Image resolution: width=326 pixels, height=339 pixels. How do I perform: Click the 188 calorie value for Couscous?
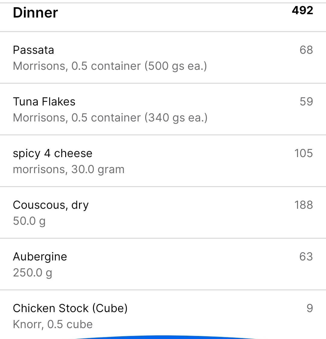tap(304, 205)
